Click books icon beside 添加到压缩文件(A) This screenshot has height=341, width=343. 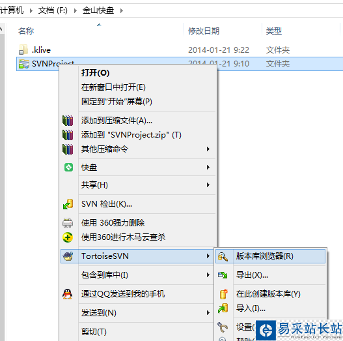[x=68, y=121]
